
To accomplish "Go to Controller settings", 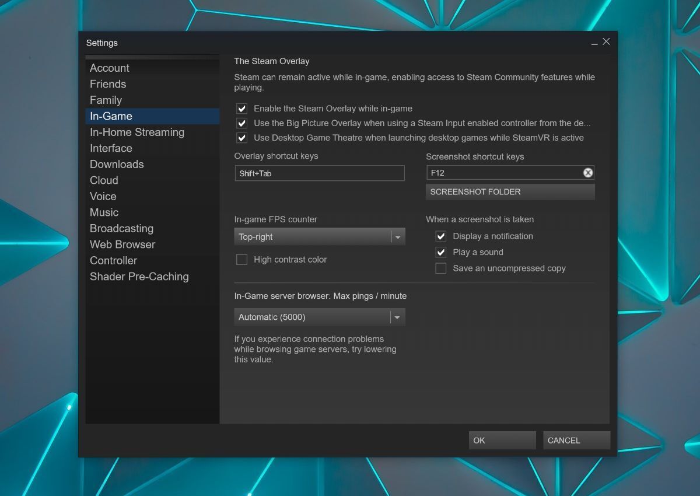I will [113, 261].
